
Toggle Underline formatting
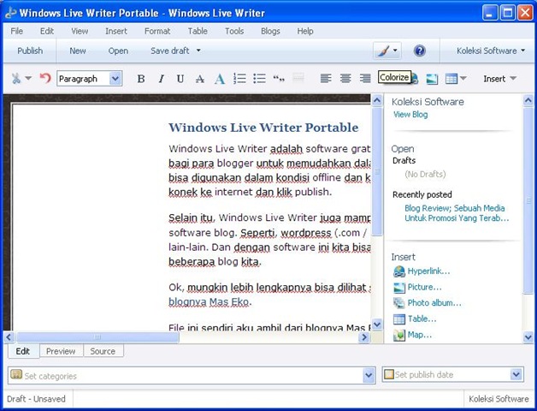click(x=180, y=79)
